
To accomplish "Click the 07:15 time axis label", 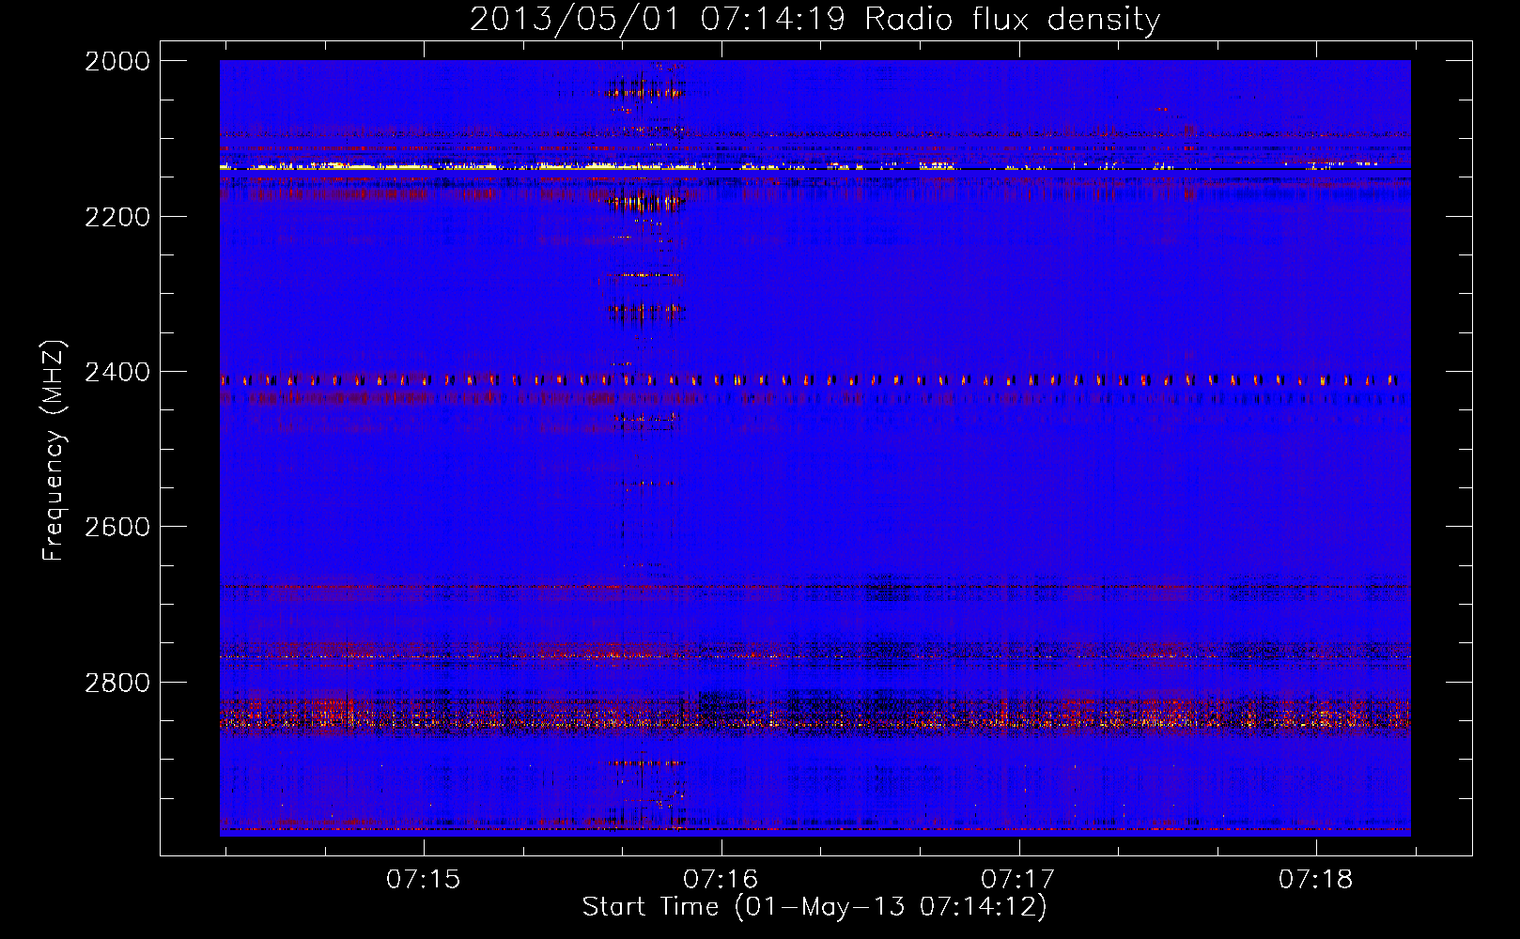I will [x=424, y=879].
